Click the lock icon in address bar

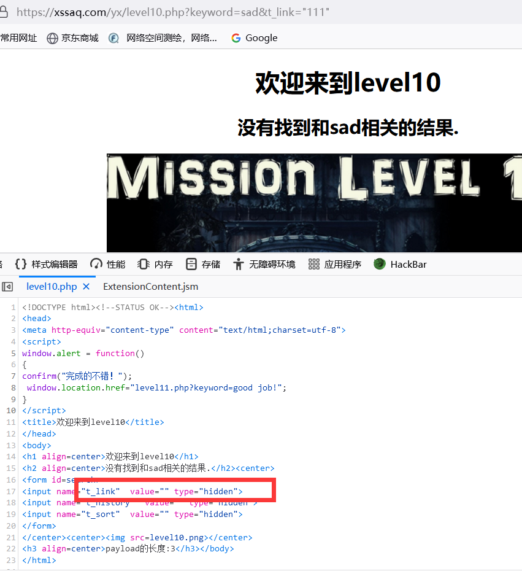coord(4,12)
